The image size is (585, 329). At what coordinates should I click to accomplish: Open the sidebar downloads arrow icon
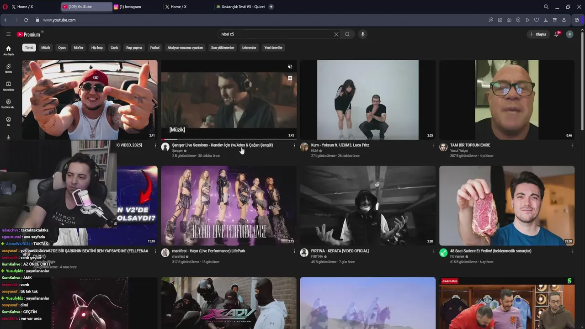coord(8,137)
